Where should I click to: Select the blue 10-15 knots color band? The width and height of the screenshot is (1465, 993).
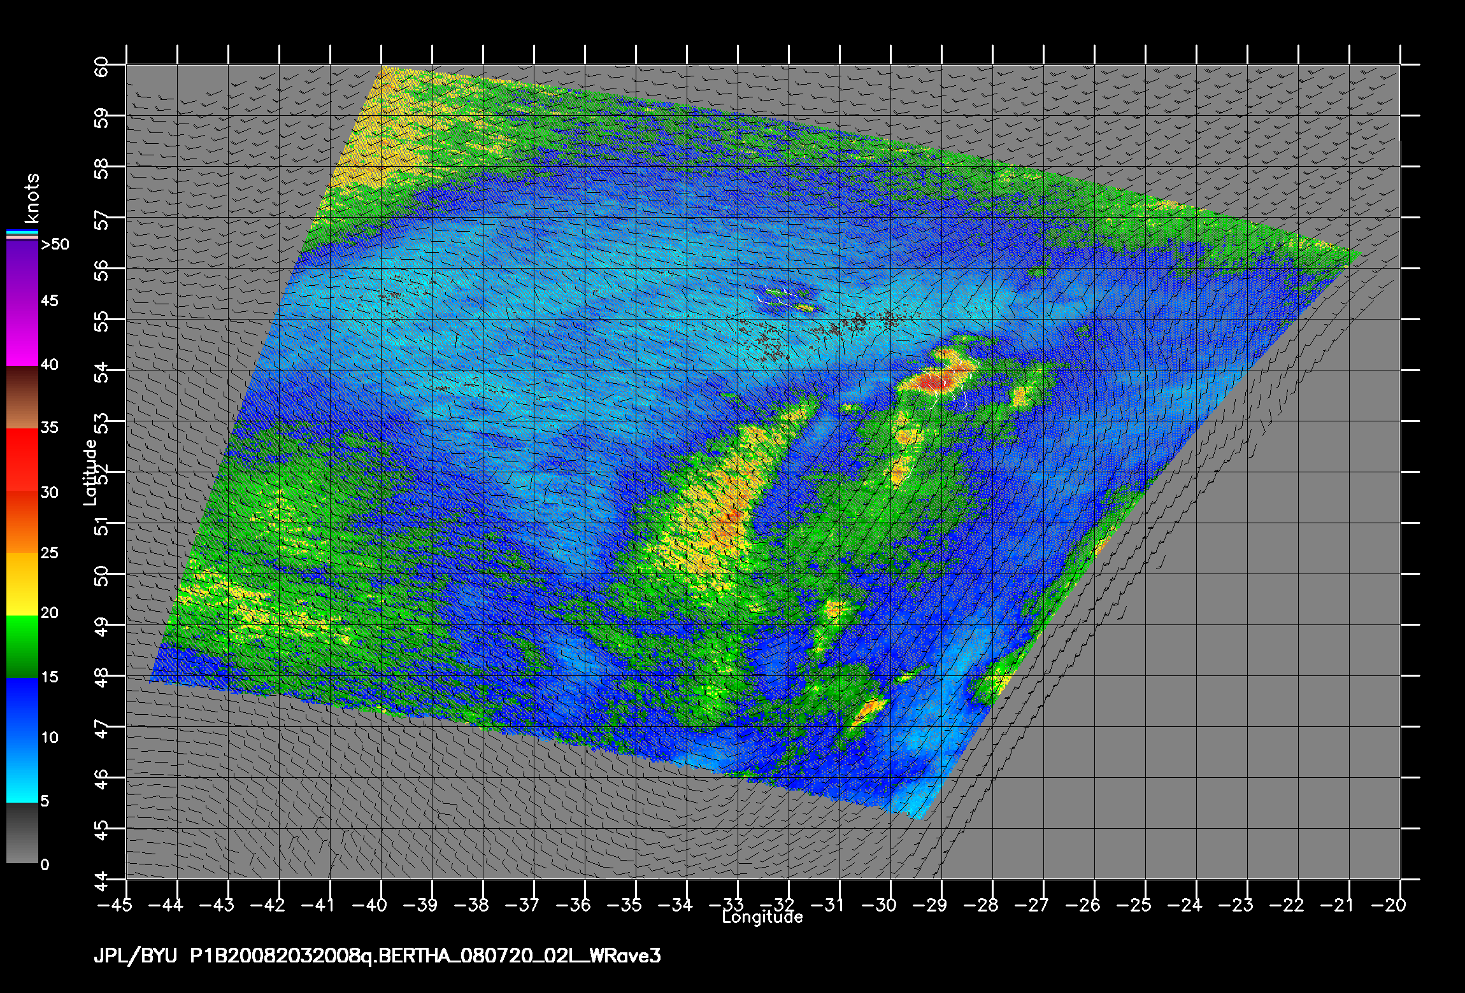coord(22,709)
